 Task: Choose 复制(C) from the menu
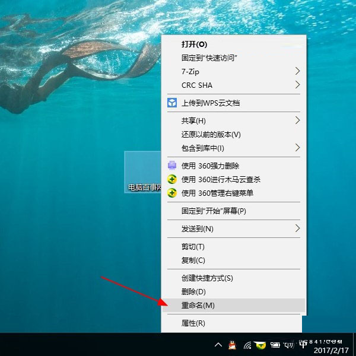[234, 260]
